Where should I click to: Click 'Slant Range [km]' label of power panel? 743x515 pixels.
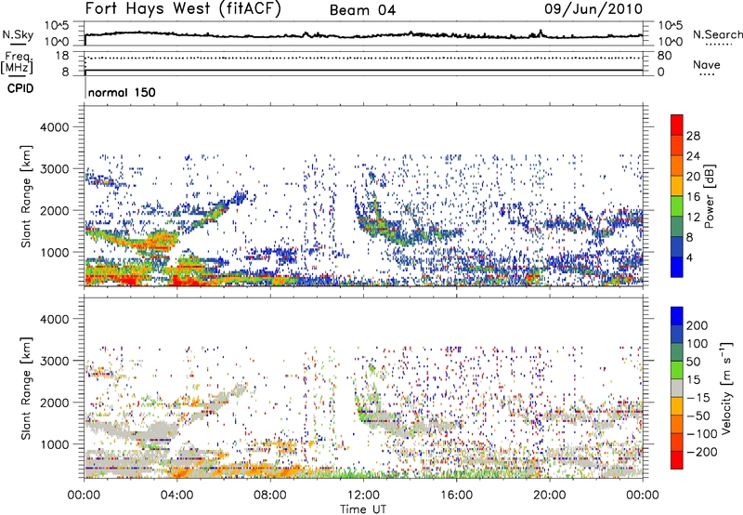[x=27, y=196]
